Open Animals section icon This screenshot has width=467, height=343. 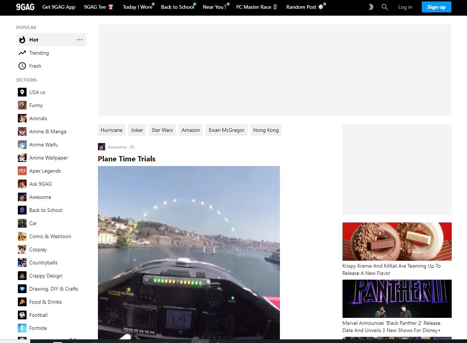(x=22, y=118)
